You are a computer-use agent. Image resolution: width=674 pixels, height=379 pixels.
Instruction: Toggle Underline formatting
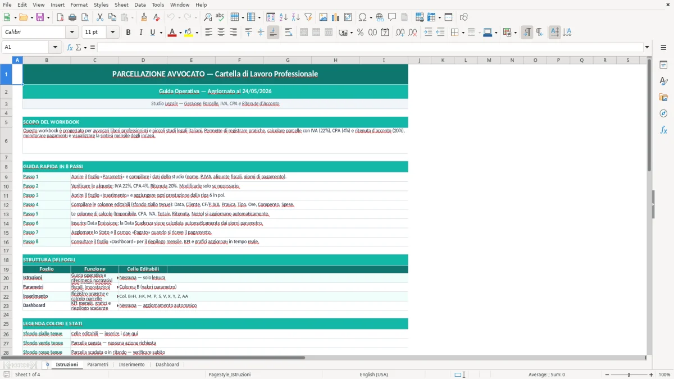[152, 33]
